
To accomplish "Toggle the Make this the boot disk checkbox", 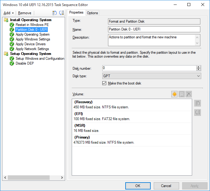I will click(x=104, y=83).
